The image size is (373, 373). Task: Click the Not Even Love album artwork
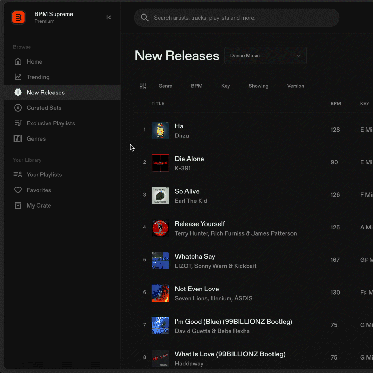160,293
